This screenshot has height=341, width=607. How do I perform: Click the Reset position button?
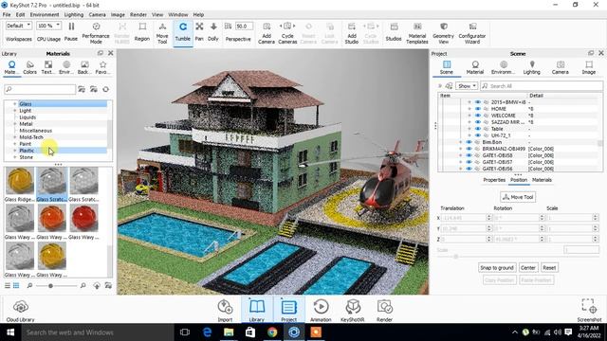[549, 267]
